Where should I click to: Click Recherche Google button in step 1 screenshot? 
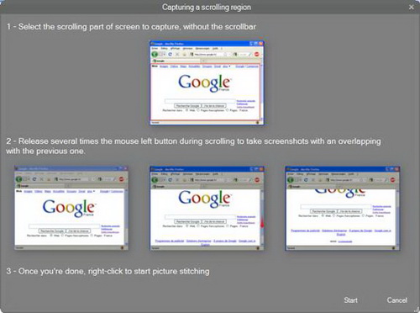point(187,106)
